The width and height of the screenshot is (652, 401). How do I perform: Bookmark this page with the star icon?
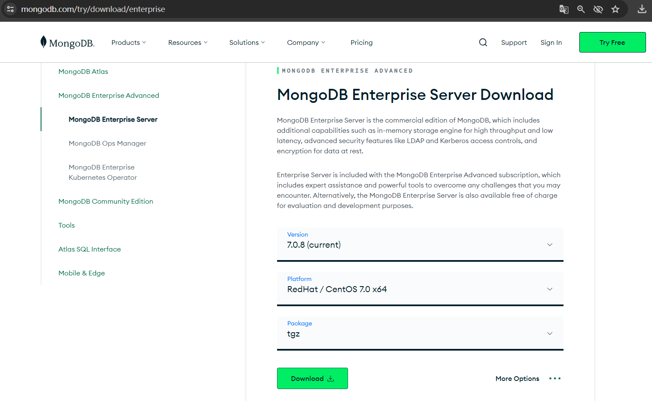click(615, 9)
